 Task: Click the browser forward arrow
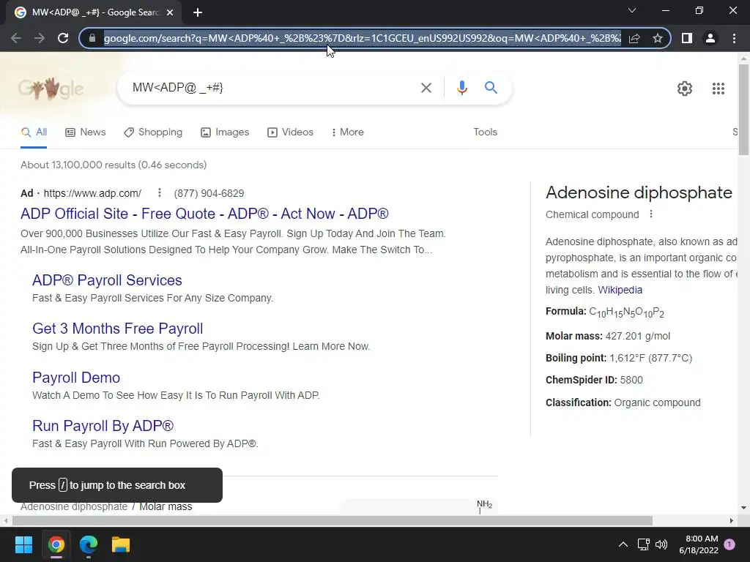click(40, 38)
